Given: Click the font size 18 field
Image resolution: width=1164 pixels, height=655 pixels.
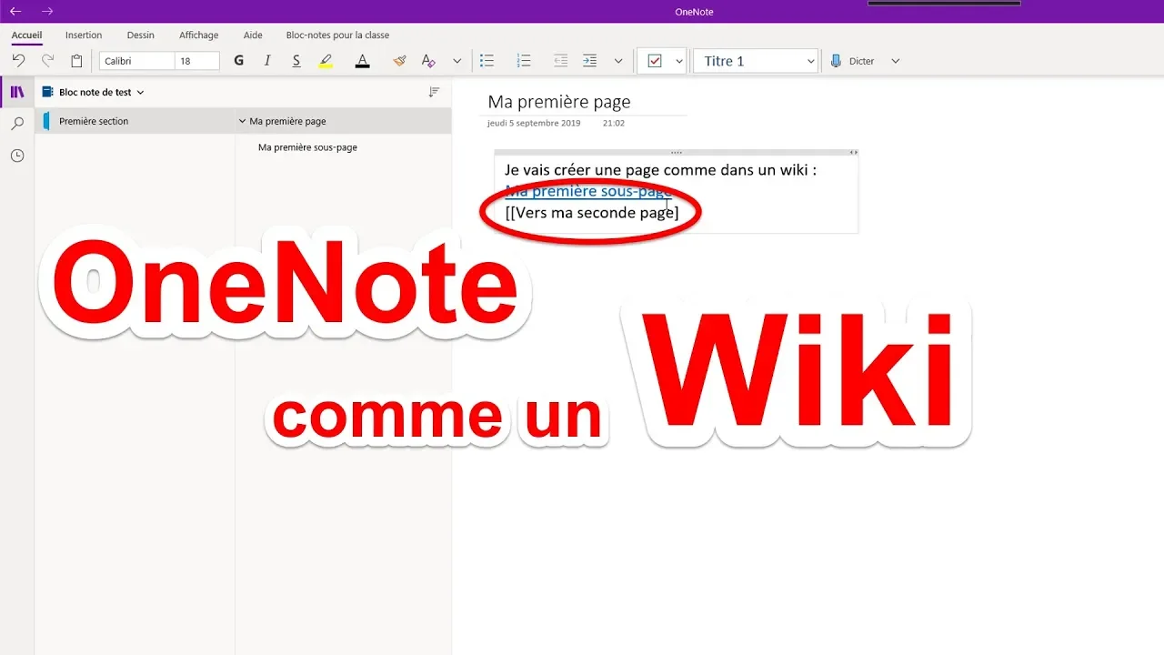Looking at the screenshot, I should point(197,61).
